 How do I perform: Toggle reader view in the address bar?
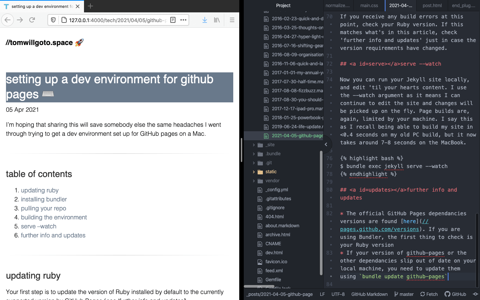pyautogui.click(x=173, y=20)
